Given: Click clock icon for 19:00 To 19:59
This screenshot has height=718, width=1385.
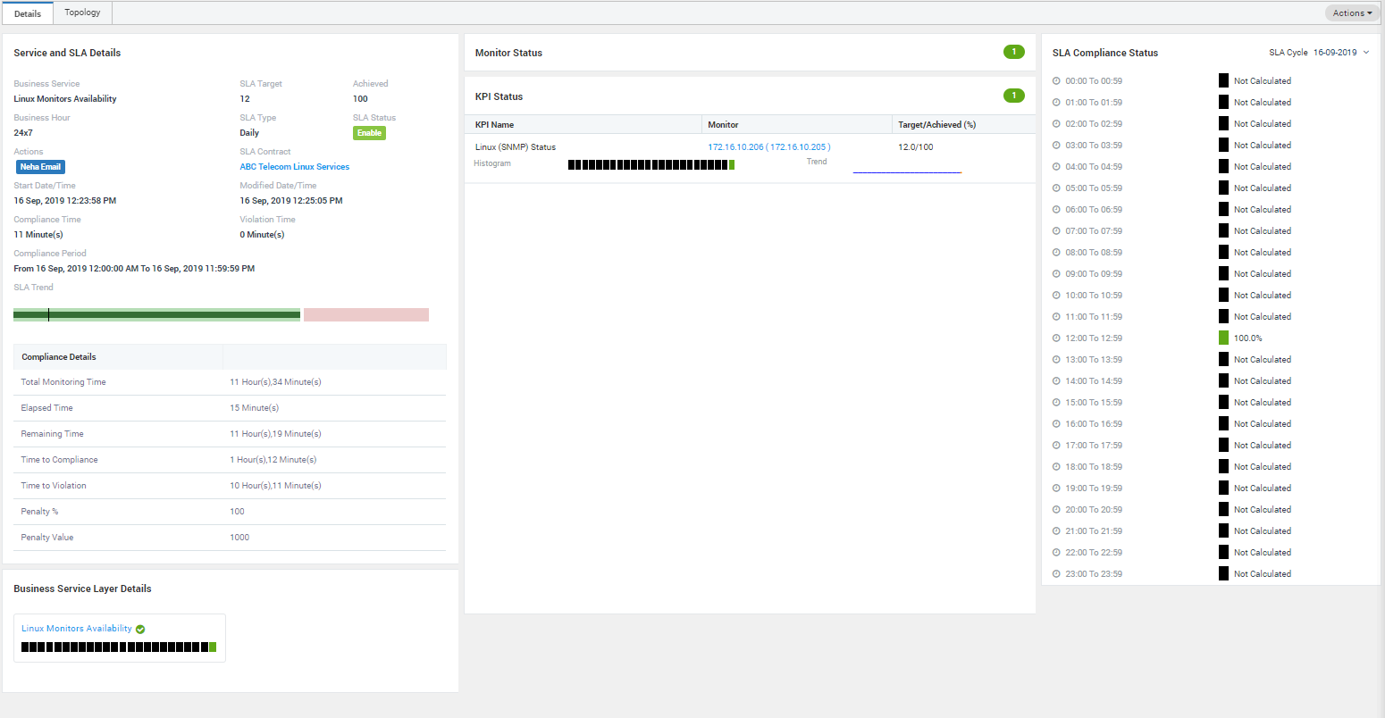Looking at the screenshot, I should [x=1056, y=488].
